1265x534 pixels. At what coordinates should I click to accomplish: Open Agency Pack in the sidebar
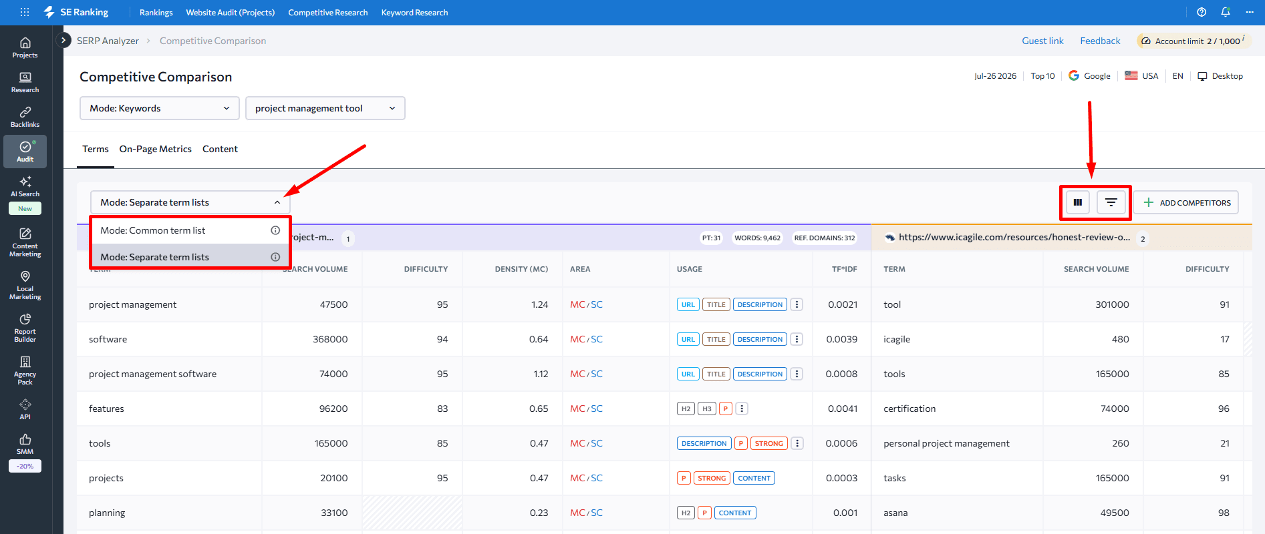(x=25, y=371)
